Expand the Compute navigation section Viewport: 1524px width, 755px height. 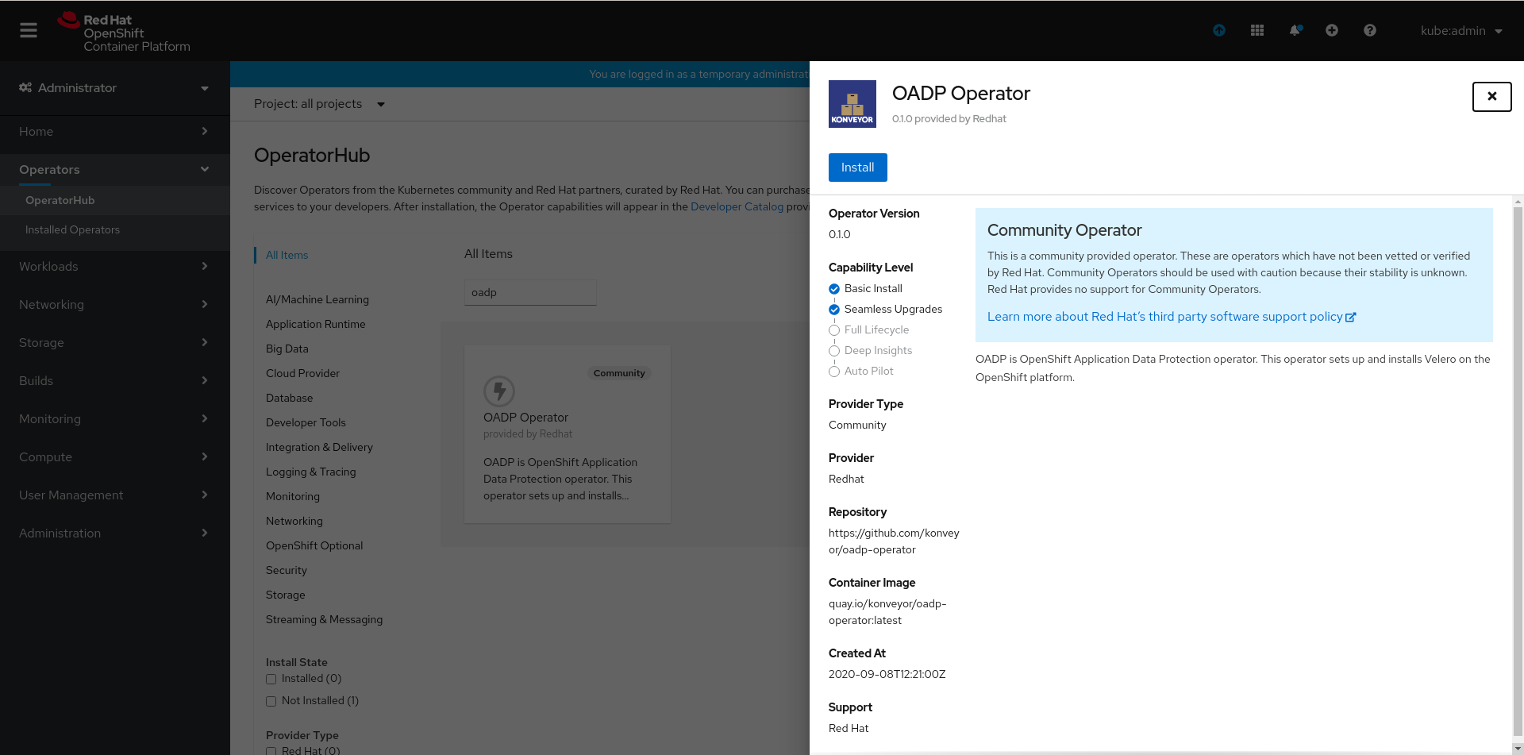coord(115,457)
